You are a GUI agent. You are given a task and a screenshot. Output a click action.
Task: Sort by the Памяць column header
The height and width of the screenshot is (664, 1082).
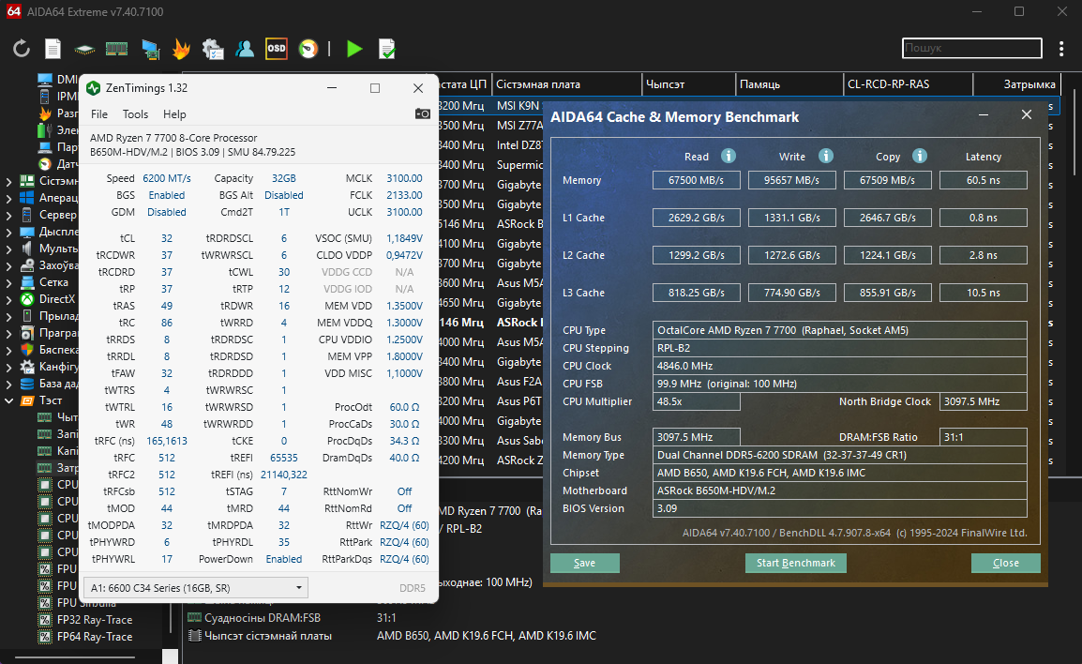[789, 84]
